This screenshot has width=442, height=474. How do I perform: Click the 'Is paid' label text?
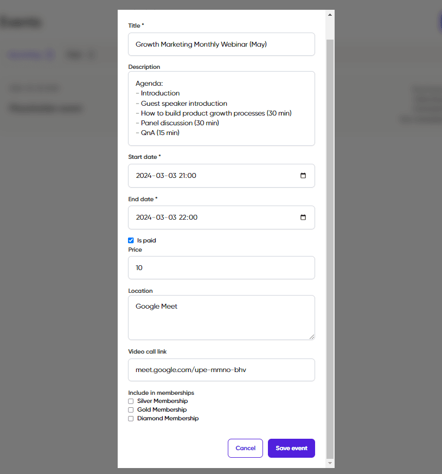[146, 240]
